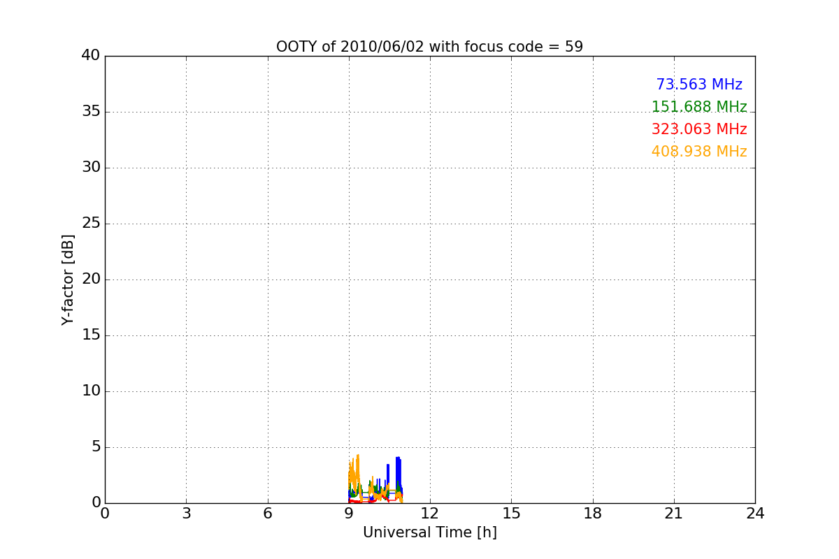Click the 'Y-factor [dB]' axis label

tap(68, 279)
